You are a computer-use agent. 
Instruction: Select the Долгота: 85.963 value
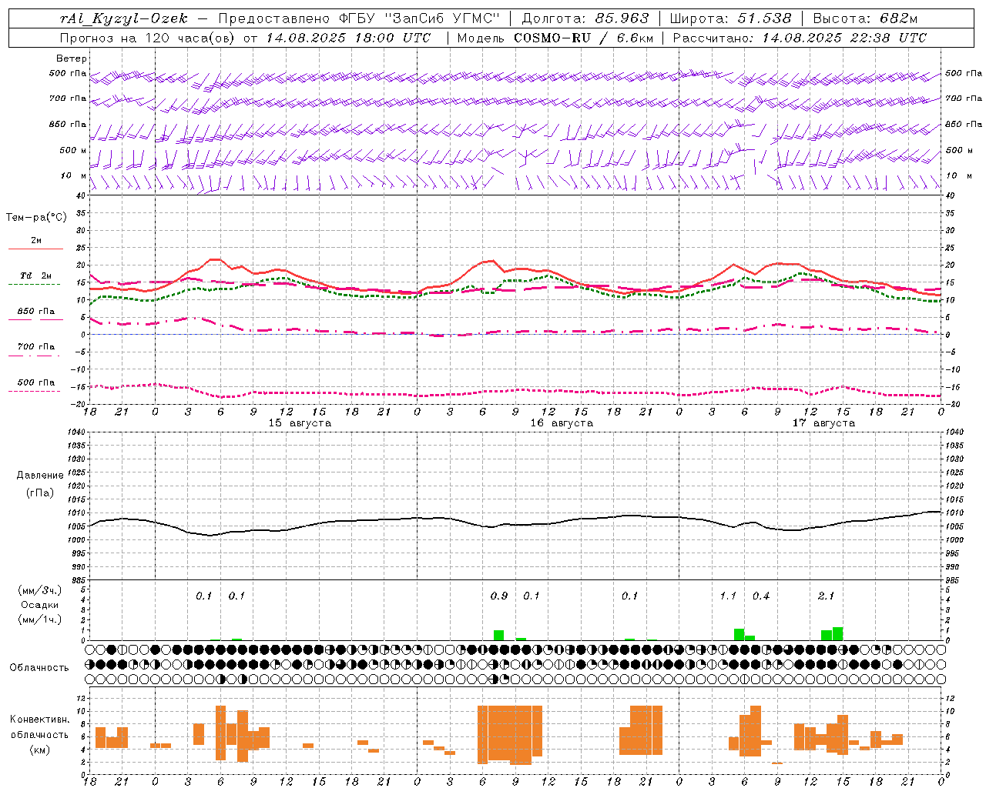585,18
